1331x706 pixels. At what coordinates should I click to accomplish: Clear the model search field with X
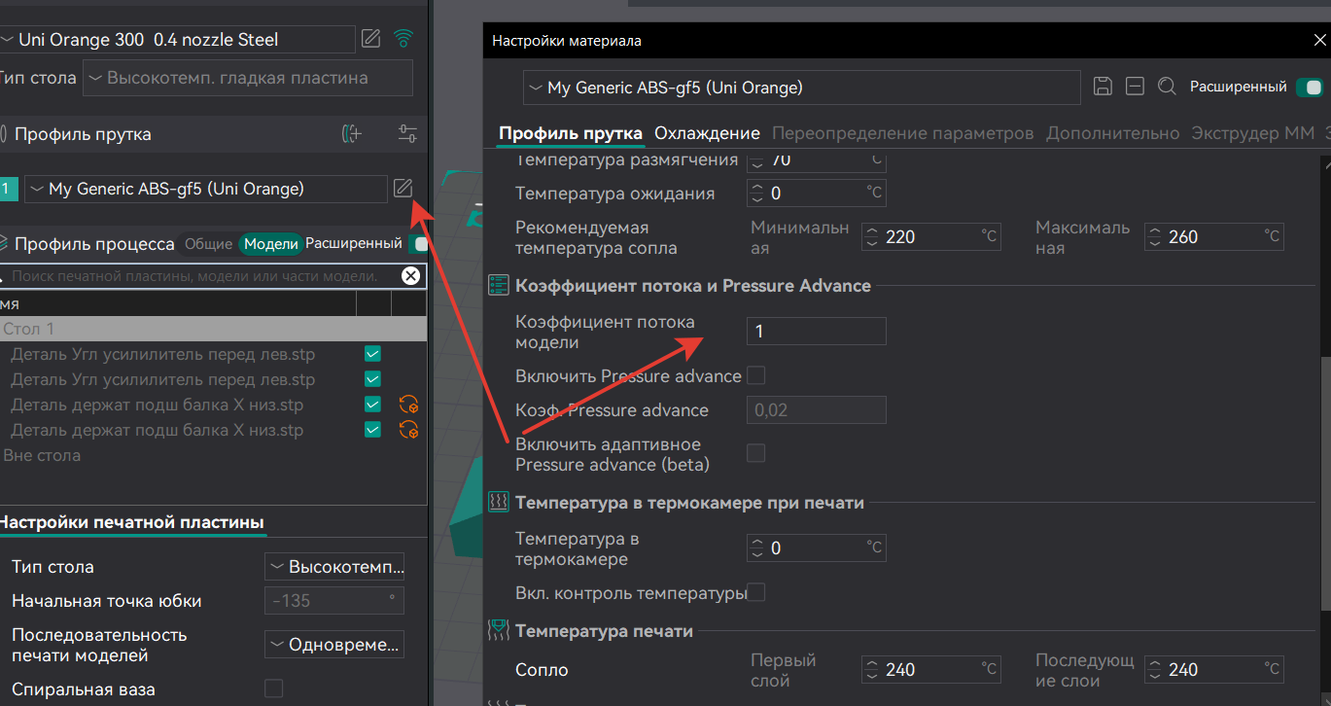coord(410,276)
